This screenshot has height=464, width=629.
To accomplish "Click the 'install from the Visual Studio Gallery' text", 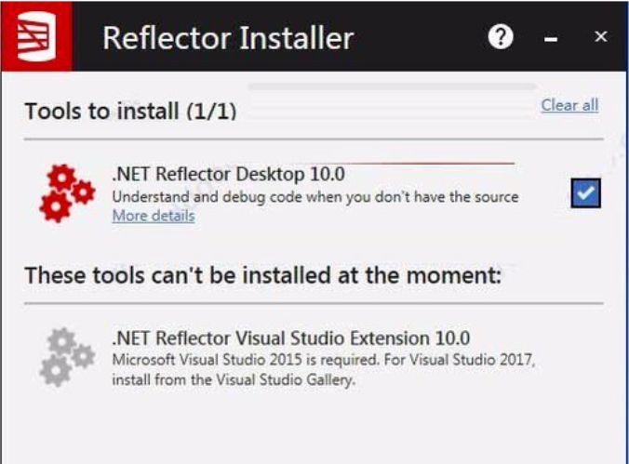I will click(234, 379).
